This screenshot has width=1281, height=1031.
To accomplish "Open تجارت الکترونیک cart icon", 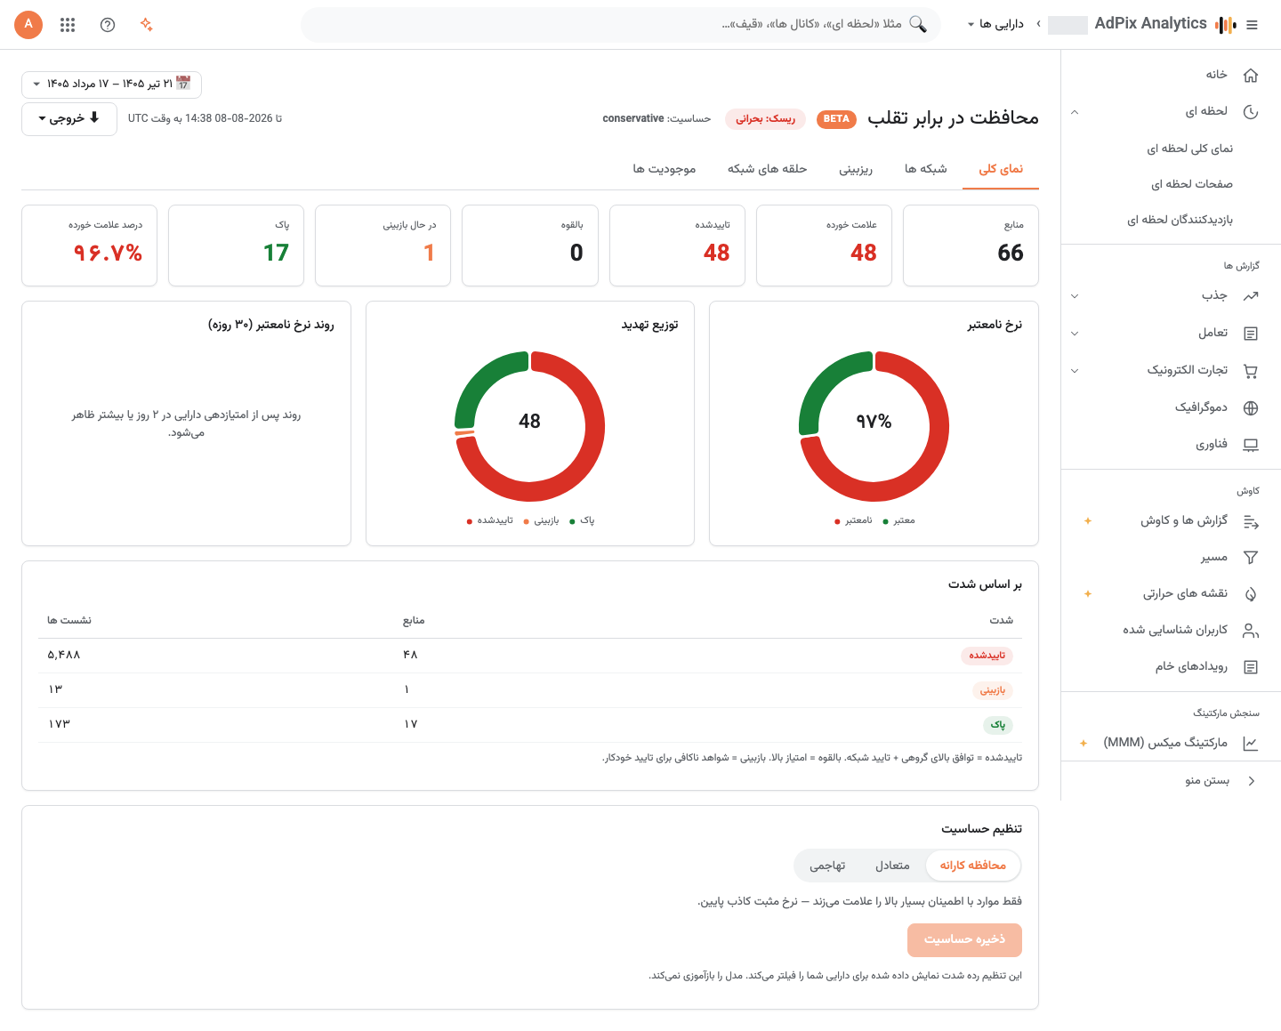I will click(1251, 370).
